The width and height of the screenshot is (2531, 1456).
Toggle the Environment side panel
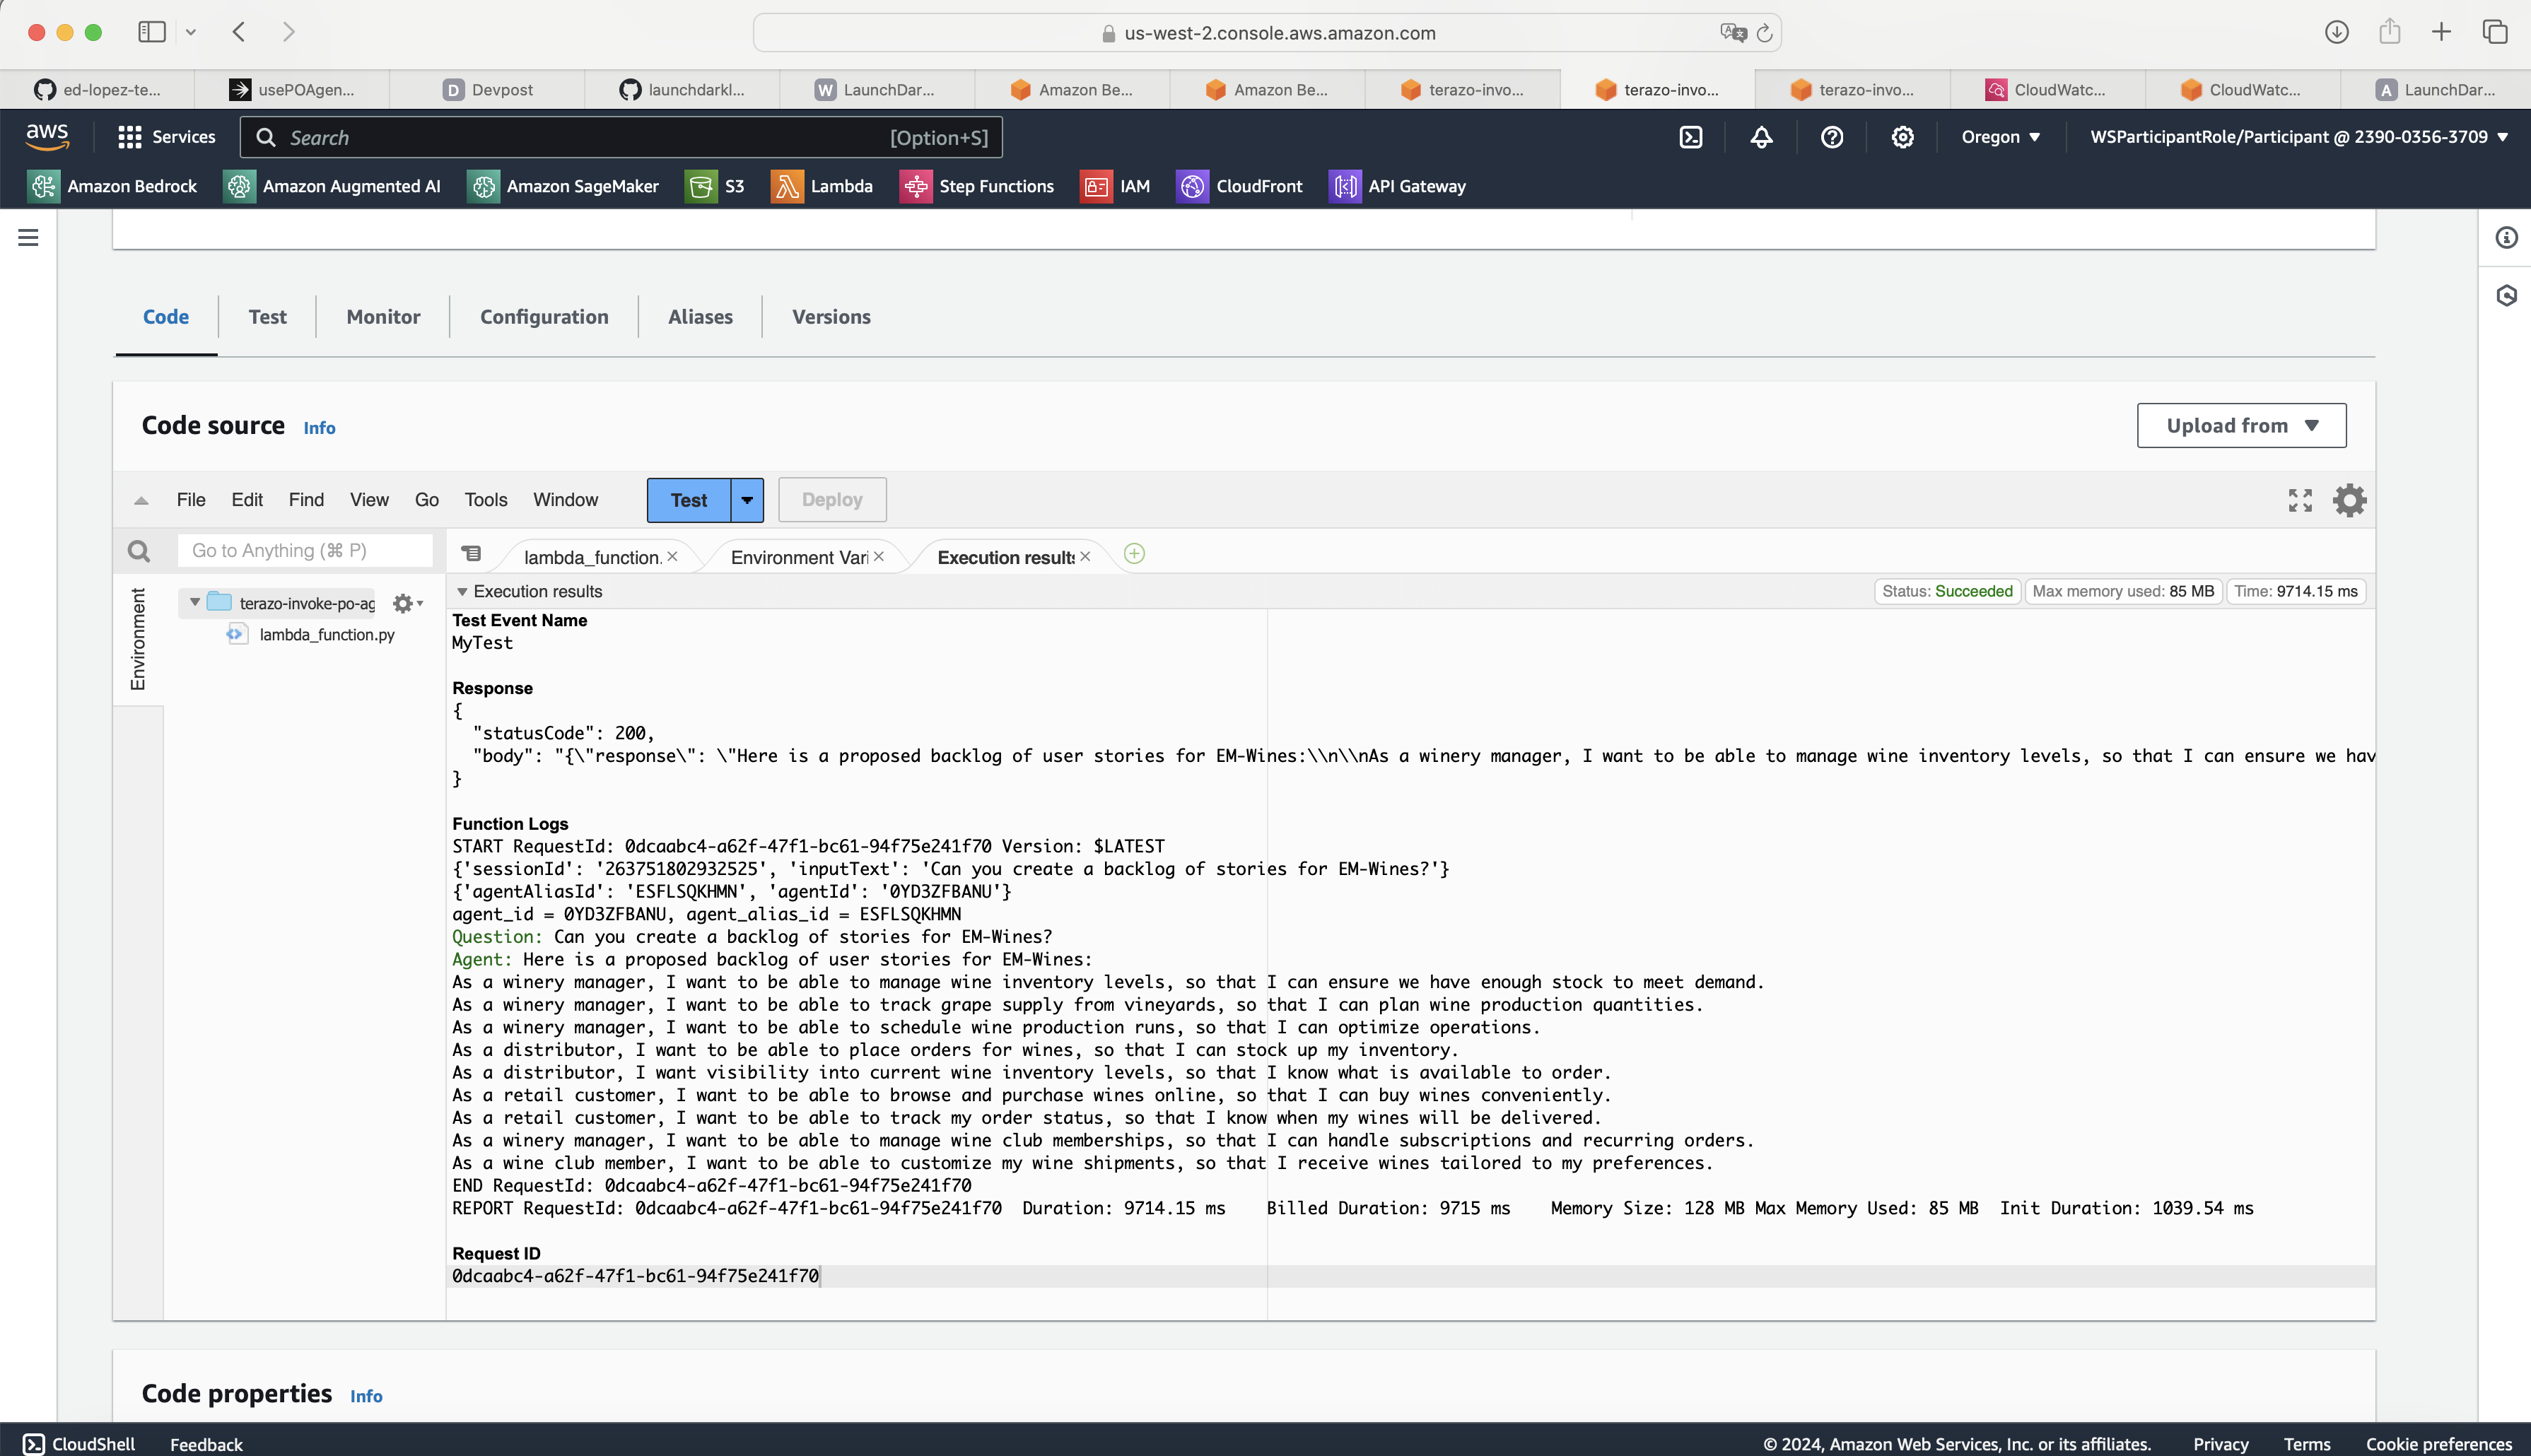pos(138,639)
